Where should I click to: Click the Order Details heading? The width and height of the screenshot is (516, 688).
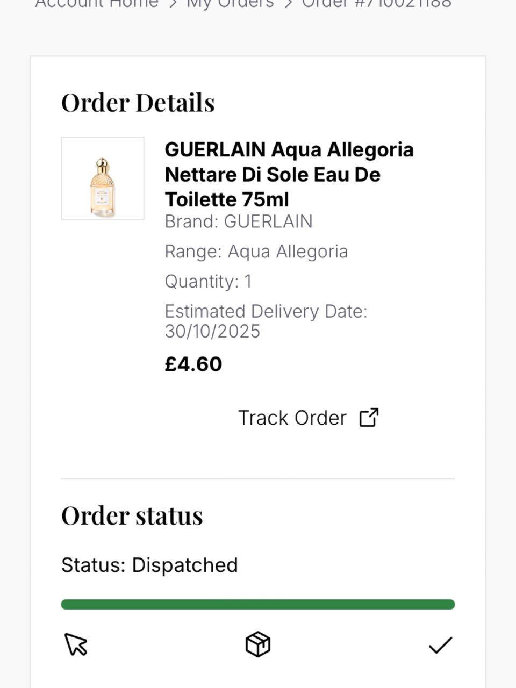coord(138,103)
